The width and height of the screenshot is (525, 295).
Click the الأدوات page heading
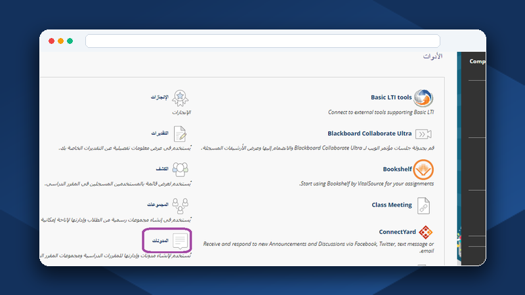point(432,56)
